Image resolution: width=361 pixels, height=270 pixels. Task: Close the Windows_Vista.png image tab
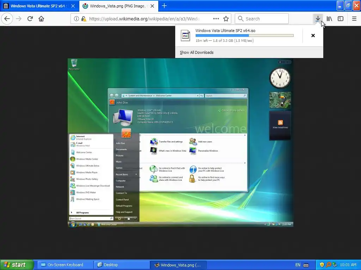tap(152, 6)
